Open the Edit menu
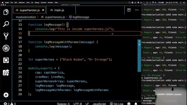 click(16, 2)
